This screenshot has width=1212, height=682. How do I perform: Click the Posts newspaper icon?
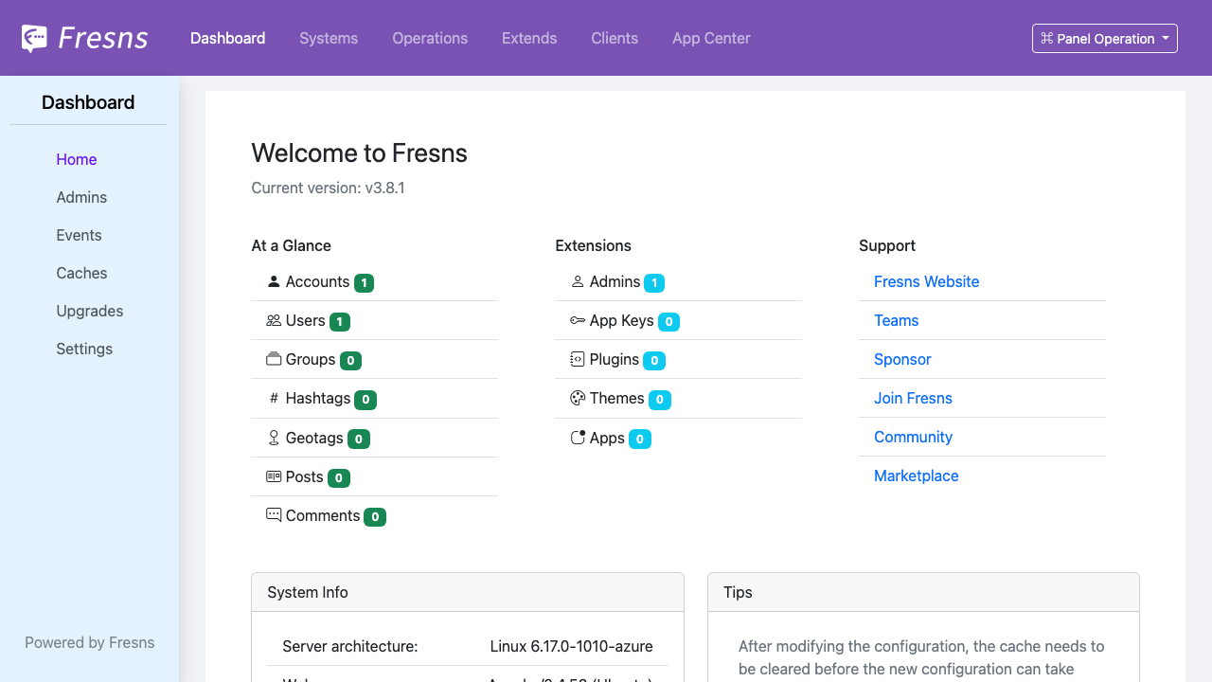(274, 476)
